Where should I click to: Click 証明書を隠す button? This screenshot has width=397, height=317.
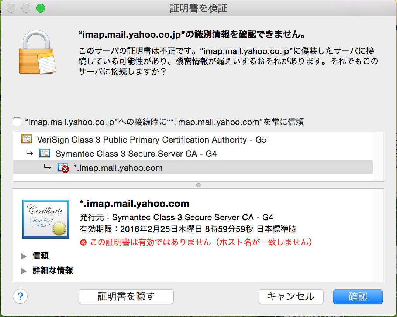(126, 296)
